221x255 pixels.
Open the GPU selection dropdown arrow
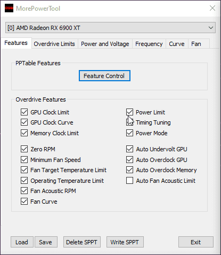211,28
